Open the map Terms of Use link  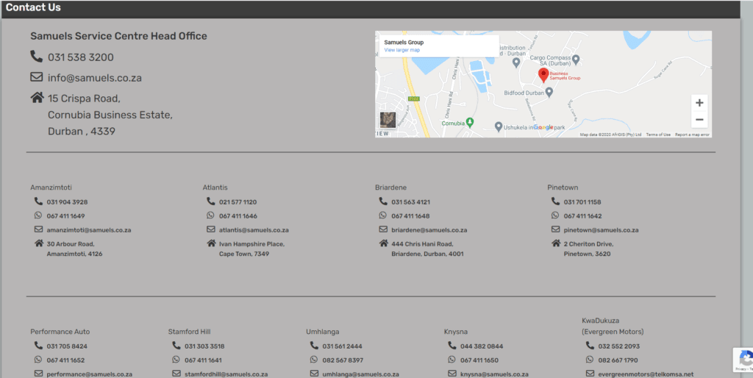(x=658, y=135)
